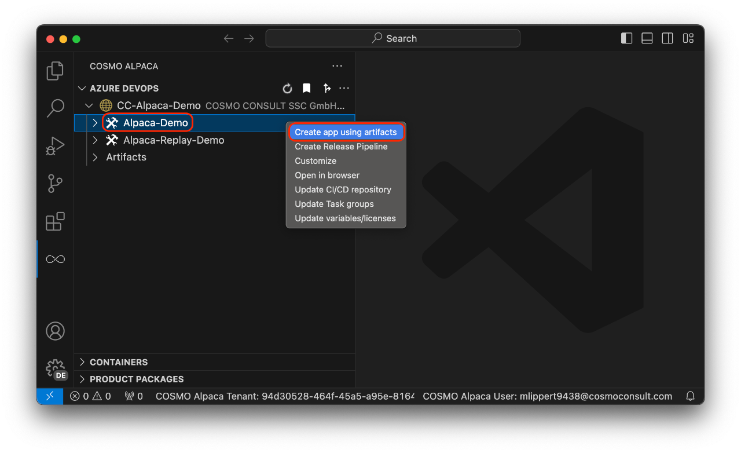The width and height of the screenshot is (741, 453).
Task: Click inside the Search field at the top
Action: tap(392, 38)
